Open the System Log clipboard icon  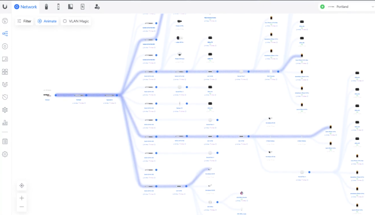click(5, 141)
